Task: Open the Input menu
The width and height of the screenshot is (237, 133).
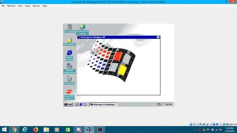Action: (x=27, y=6)
